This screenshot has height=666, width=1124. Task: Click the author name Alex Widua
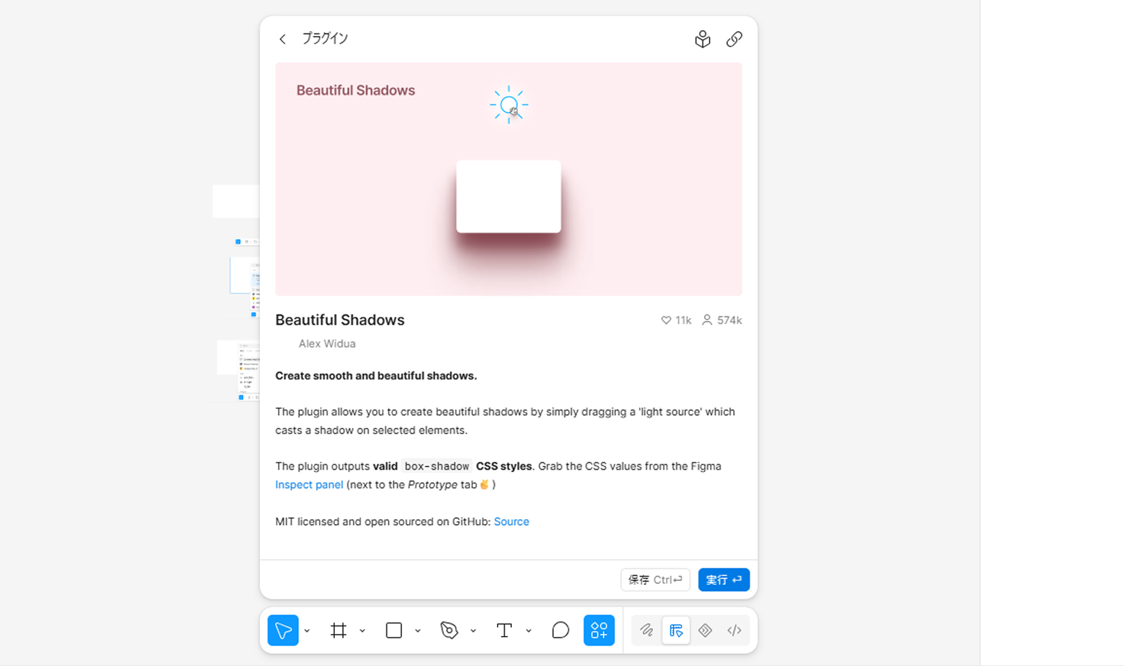pyautogui.click(x=327, y=343)
